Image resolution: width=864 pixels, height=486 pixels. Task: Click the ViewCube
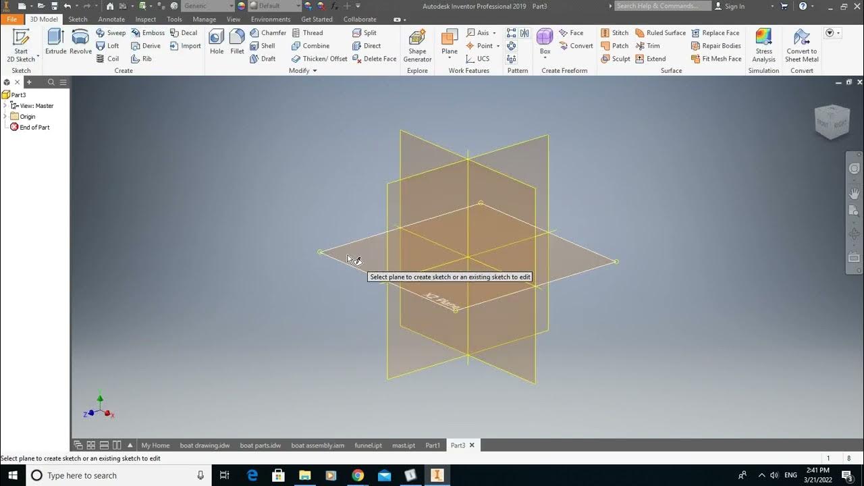(x=832, y=122)
